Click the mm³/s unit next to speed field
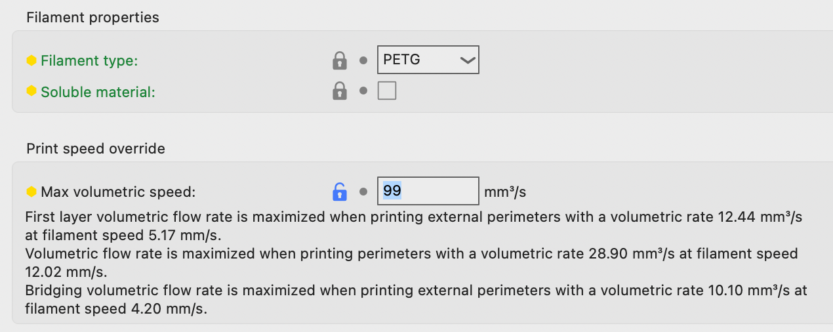 (x=505, y=192)
